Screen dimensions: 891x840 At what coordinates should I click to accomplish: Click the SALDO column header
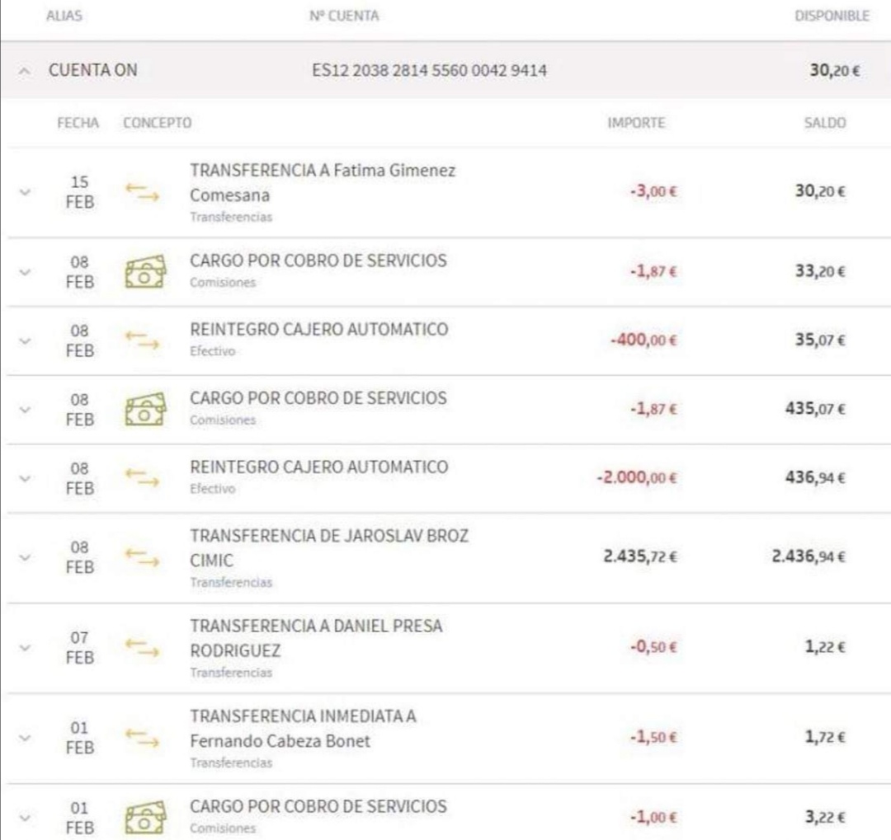(825, 124)
